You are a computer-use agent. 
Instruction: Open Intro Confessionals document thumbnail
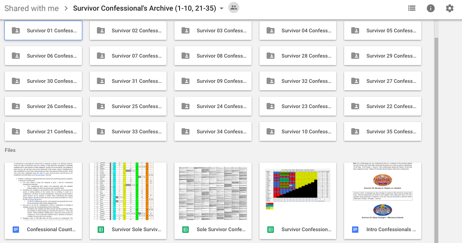click(383, 191)
